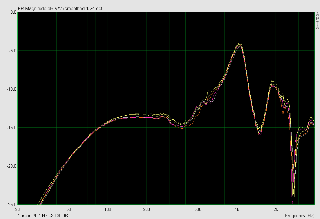This screenshot has width=320, height=219.
Task: Click the cursor readout '20.1 Hz, -30.30 dB'
Action: point(50,216)
